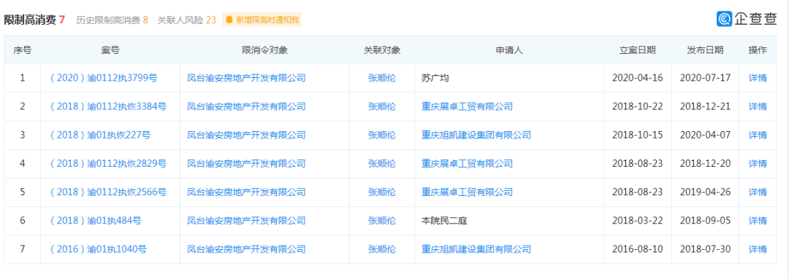Viewport: 789px width, 279px height.
Task: View 详情 for row 5
Action: (758, 192)
